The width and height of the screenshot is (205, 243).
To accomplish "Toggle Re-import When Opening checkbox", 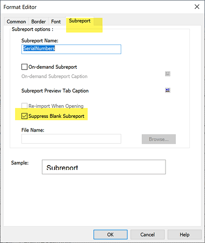I will pyautogui.click(x=24, y=106).
